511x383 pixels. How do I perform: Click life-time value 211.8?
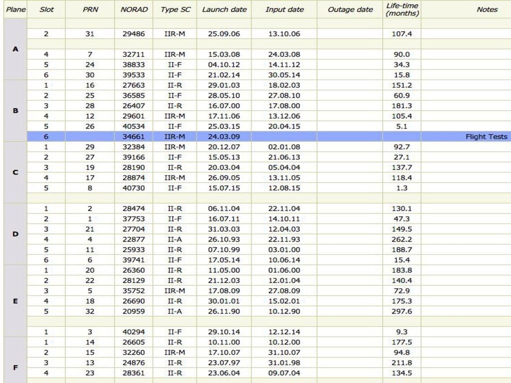point(402,363)
